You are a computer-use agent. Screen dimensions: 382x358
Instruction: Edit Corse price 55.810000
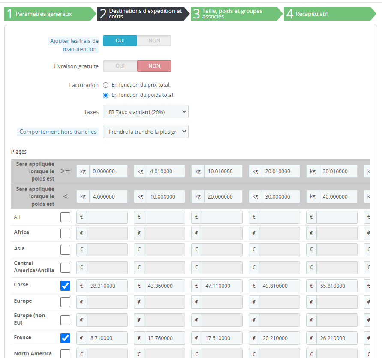pos(337,286)
